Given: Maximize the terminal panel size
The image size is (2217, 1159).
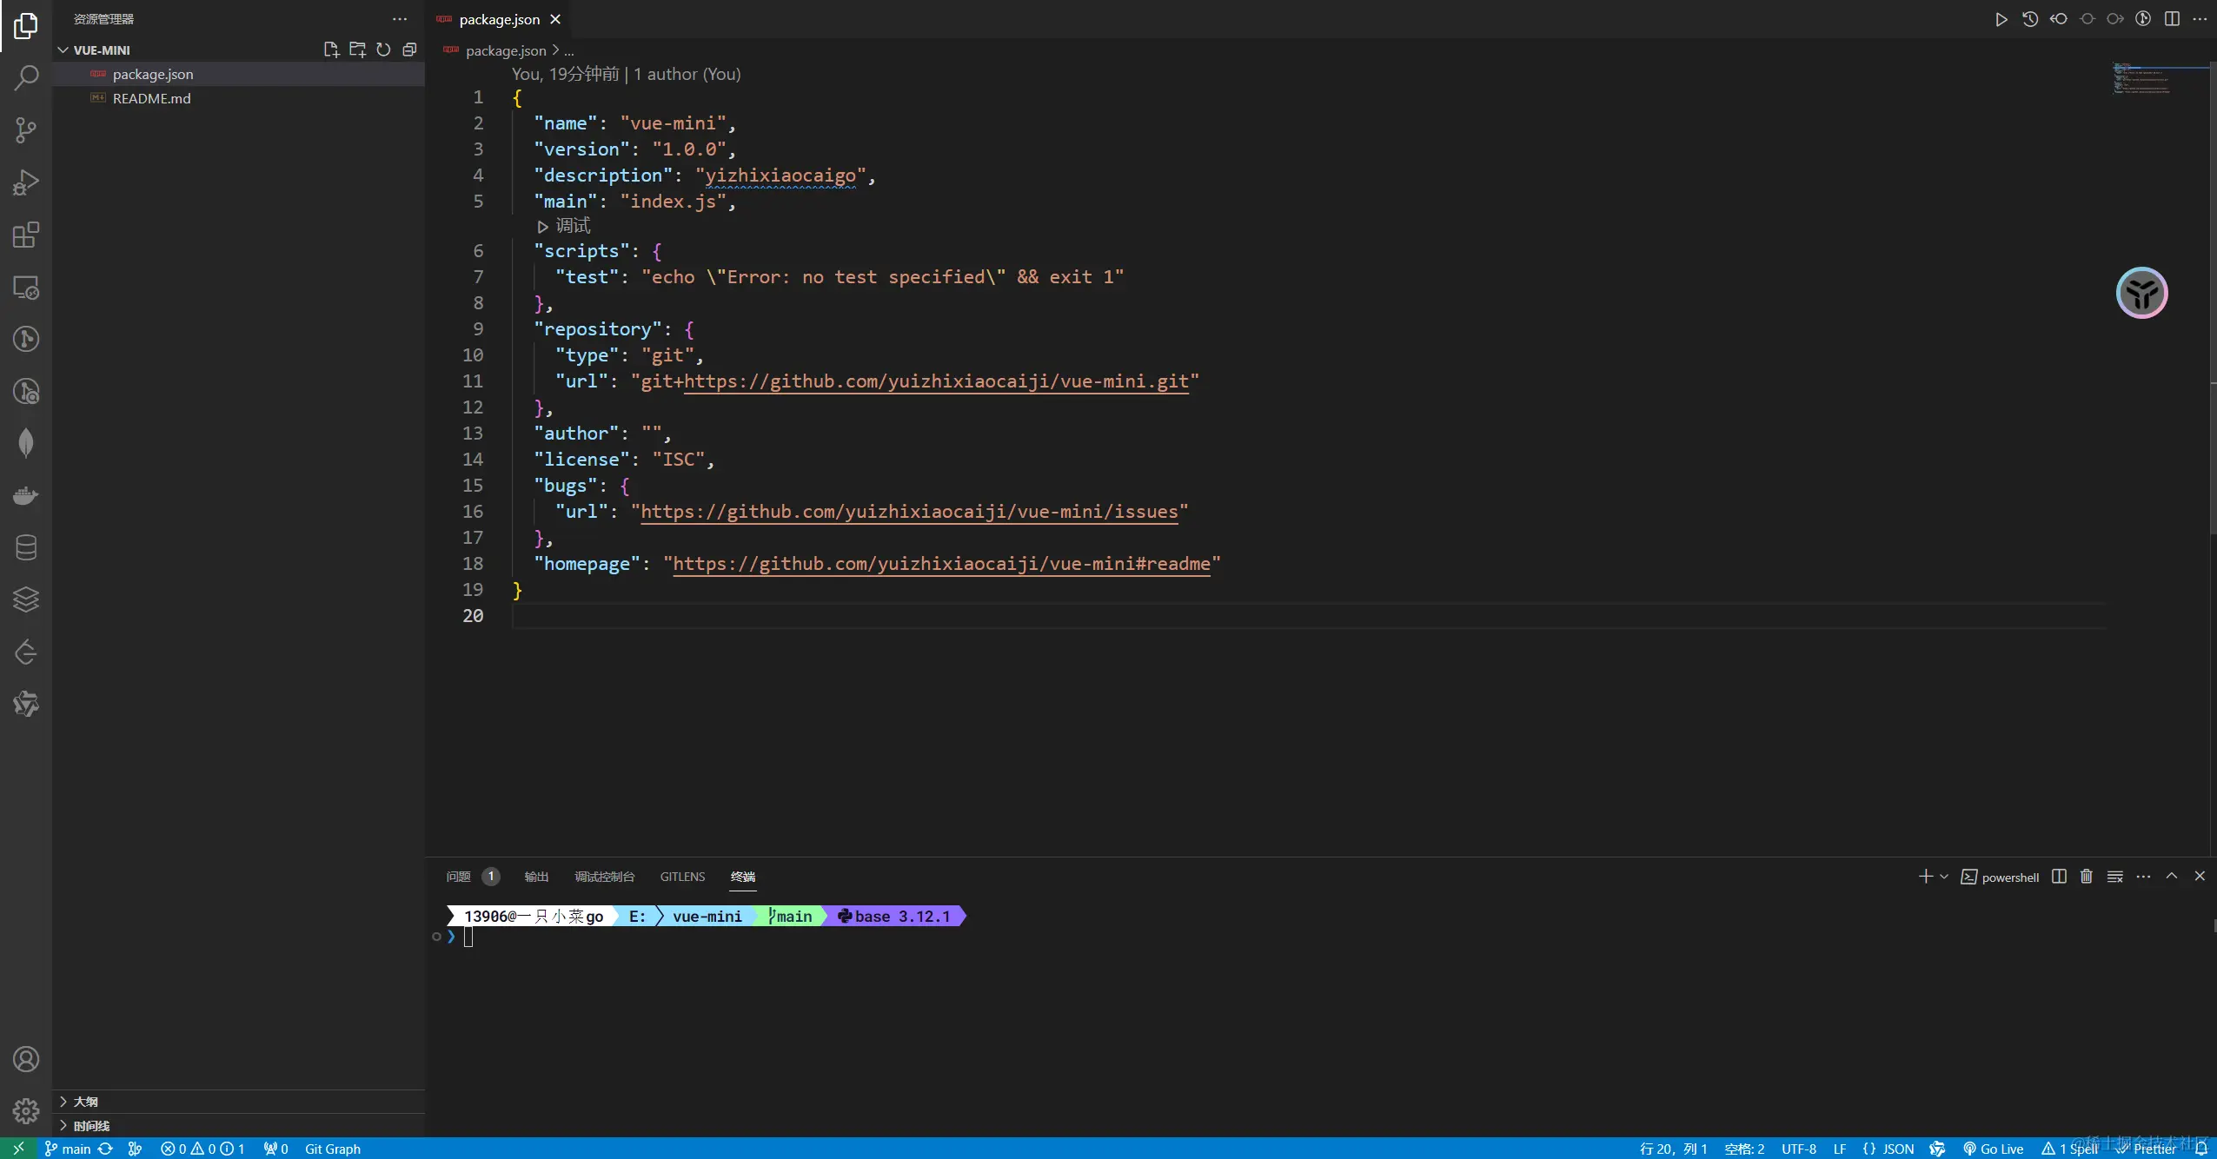Looking at the screenshot, I should [2171, 877].
